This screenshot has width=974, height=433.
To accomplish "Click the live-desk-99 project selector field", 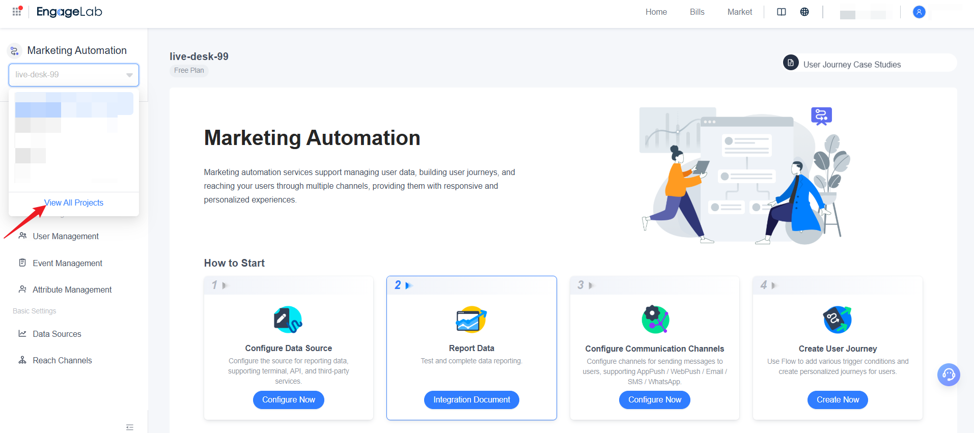I will pos(74,75).
